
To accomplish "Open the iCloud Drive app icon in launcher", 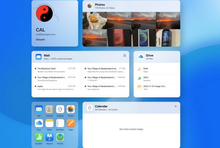I will tap(39, 123).
